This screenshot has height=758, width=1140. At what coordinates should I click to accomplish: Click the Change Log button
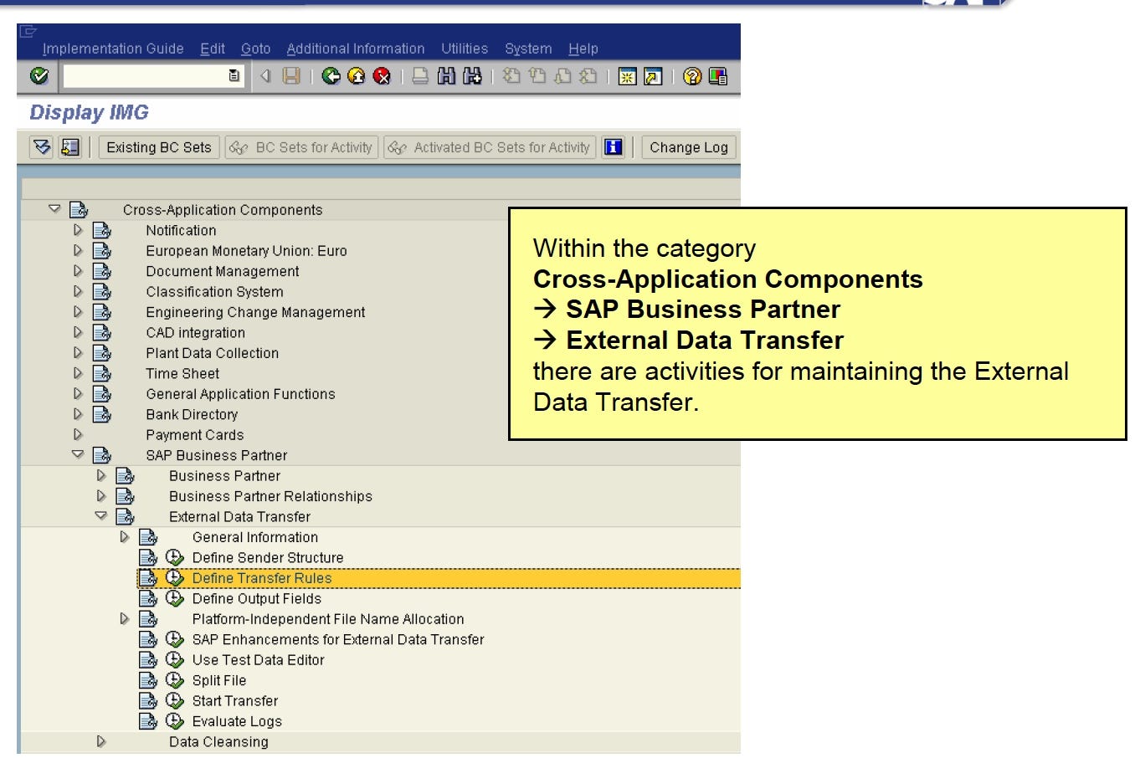tap(689, 147)
